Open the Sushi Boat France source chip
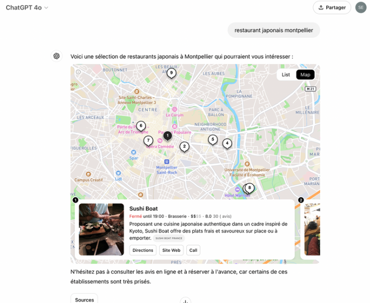The image size is (370, 303). pyautogui.click(x=169, y=239)
